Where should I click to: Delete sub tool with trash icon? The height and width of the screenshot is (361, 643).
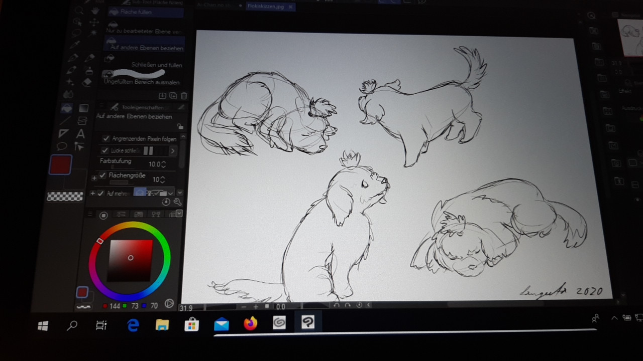point(184,96)
